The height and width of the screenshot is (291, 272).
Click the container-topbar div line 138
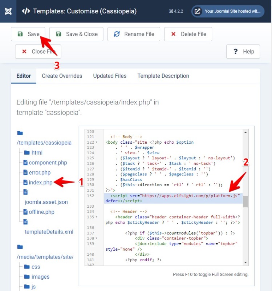[x=171, y=238]
